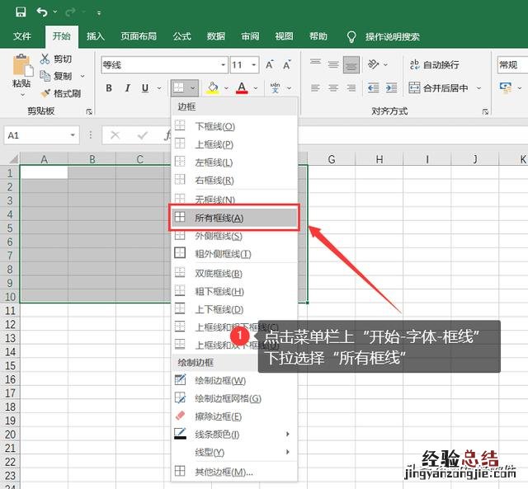Toggle Italic formatting button

click(x=127, y=88)
